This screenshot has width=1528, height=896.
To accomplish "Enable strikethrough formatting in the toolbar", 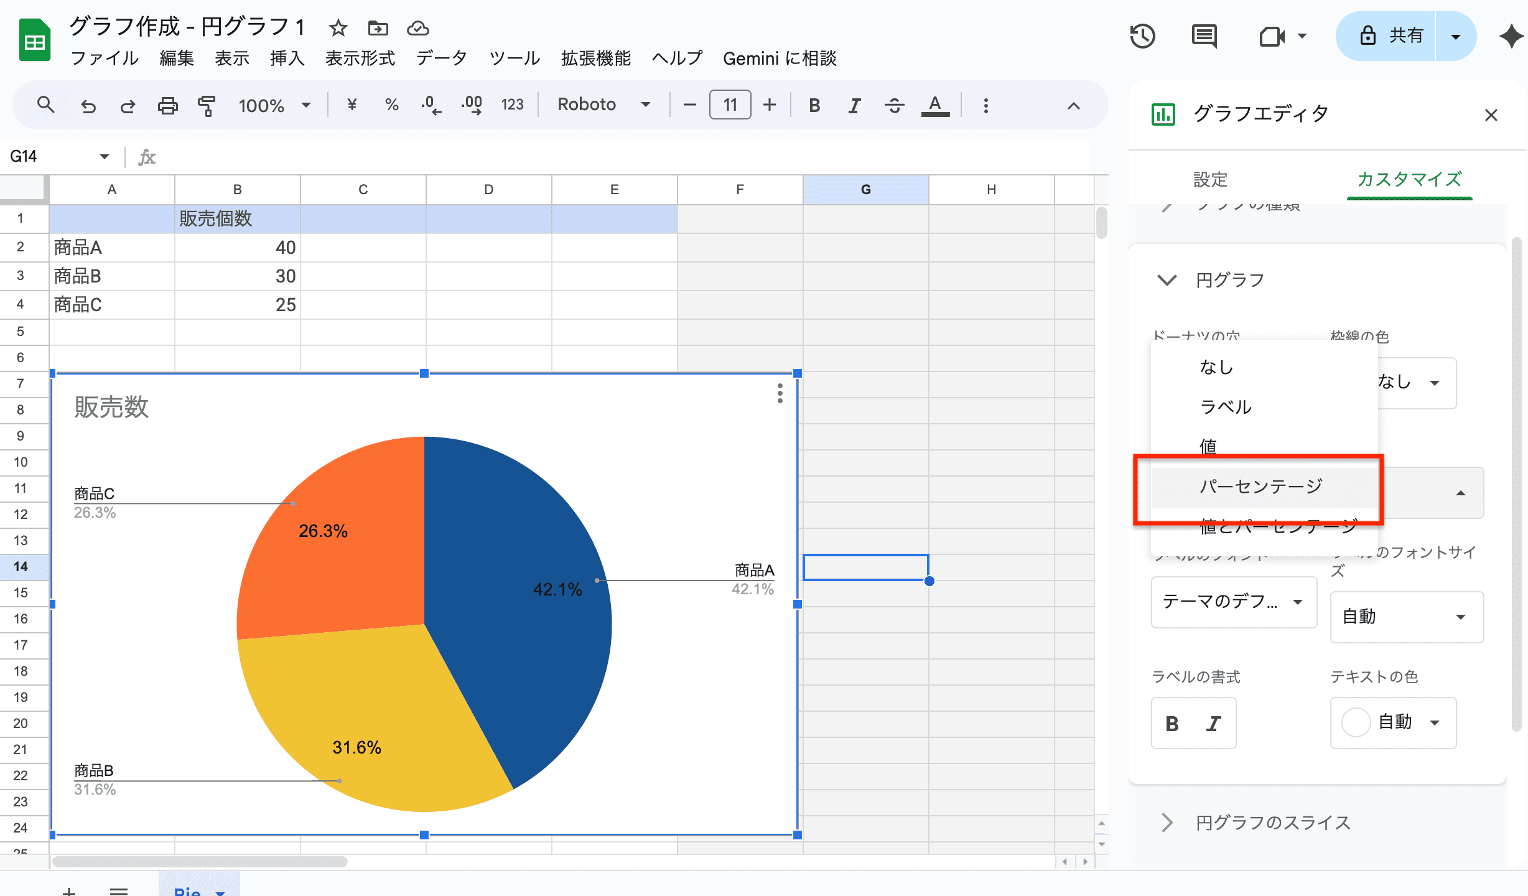I will [894, 105].
